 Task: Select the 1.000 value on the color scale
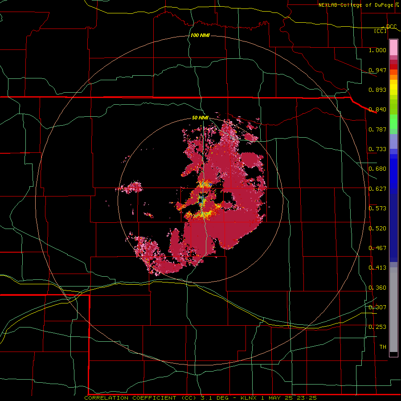coord(377,50)
